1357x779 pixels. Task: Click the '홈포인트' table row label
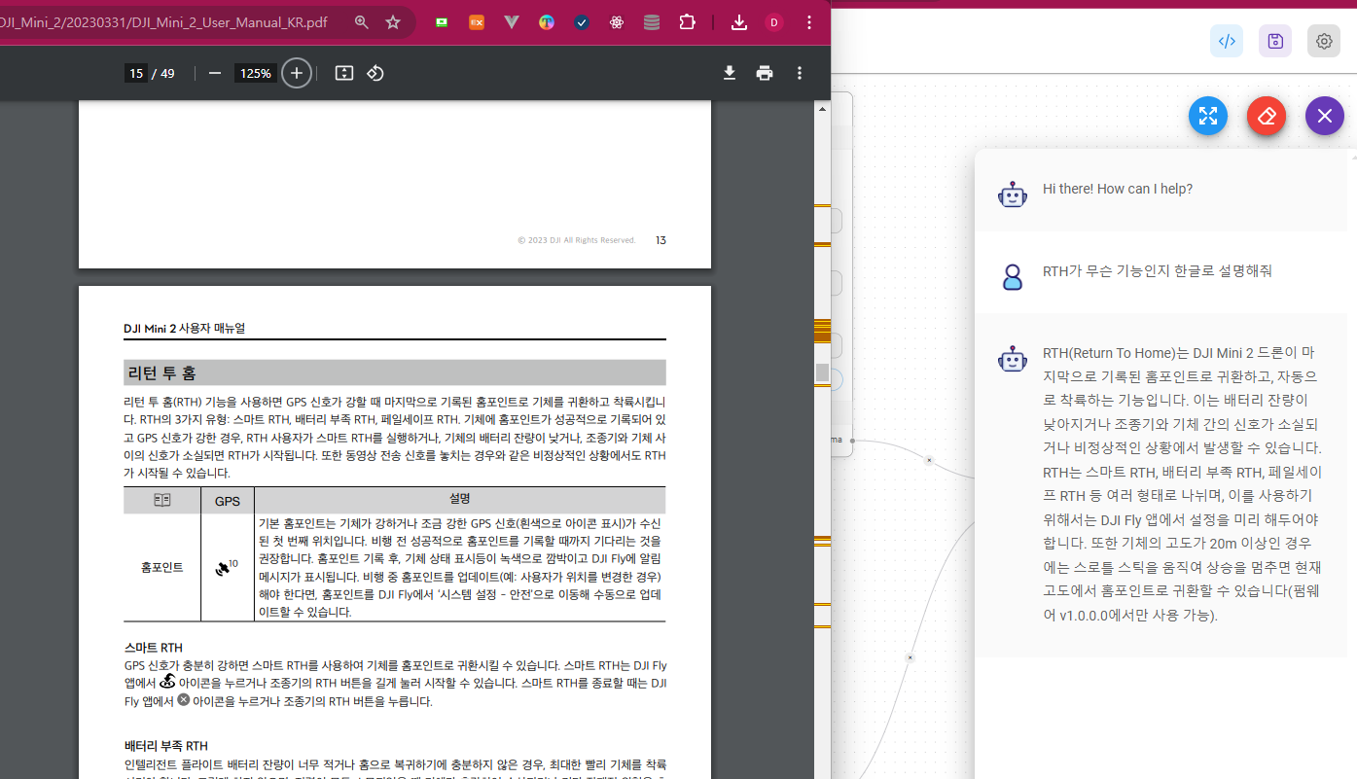[x=161, y=567]
